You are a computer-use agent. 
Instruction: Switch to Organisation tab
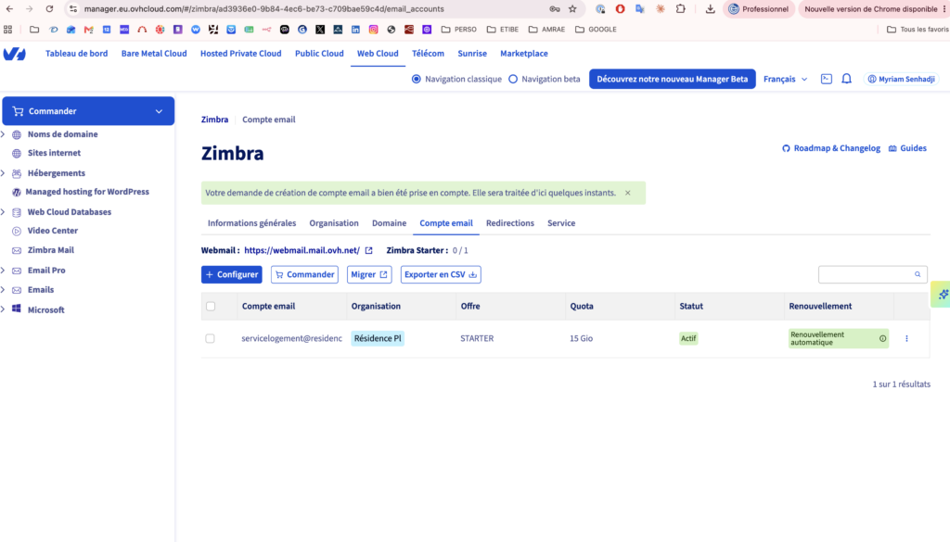click(x=334, y=223)
